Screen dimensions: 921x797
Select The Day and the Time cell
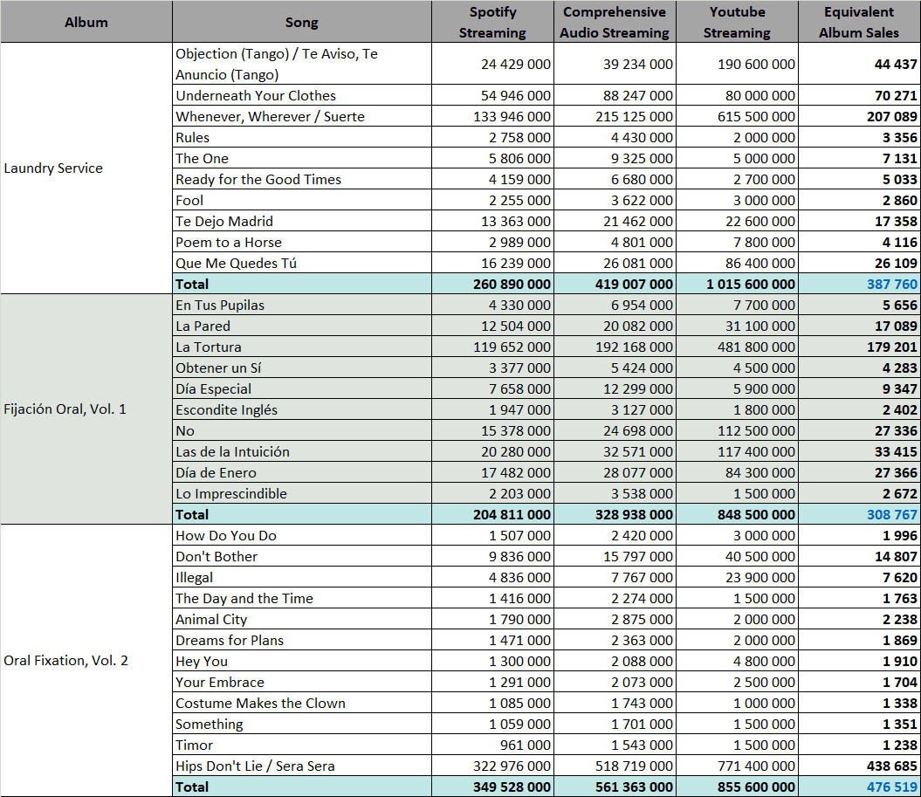coord(302,599)
